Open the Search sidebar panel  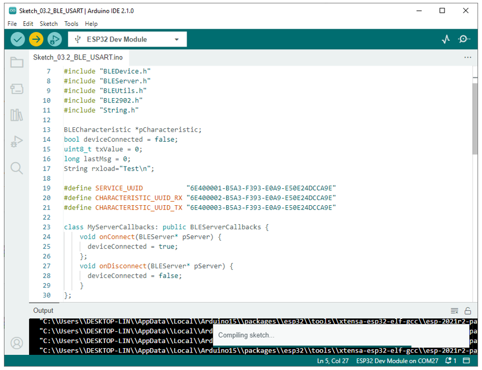pos(17,168)
